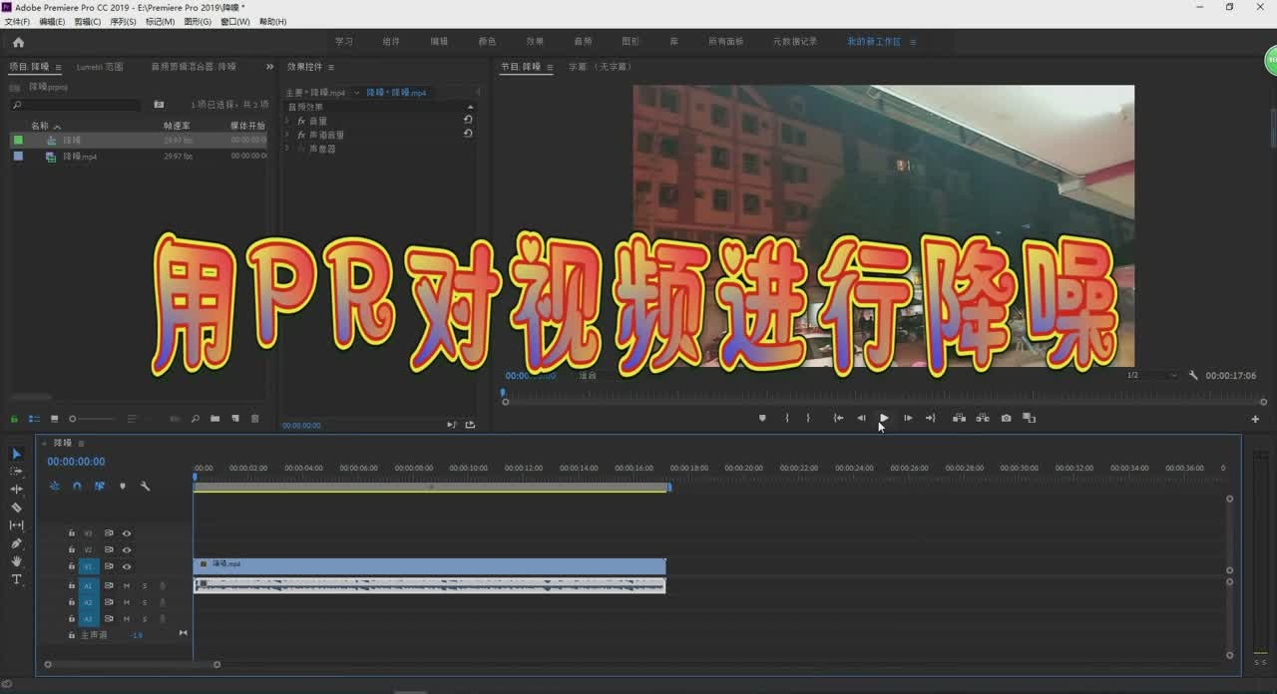Click Mark In button in Program Monitor
1277x694 pixels.
click(x=786, y=418)
